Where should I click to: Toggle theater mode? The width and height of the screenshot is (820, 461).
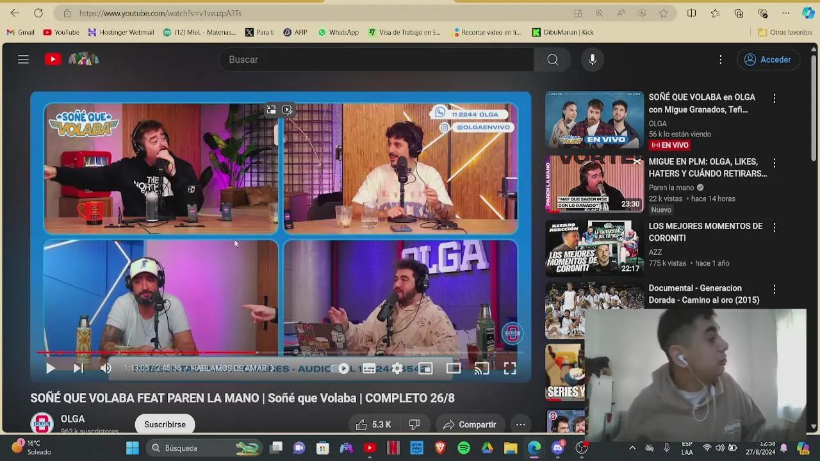click(454, 368)
